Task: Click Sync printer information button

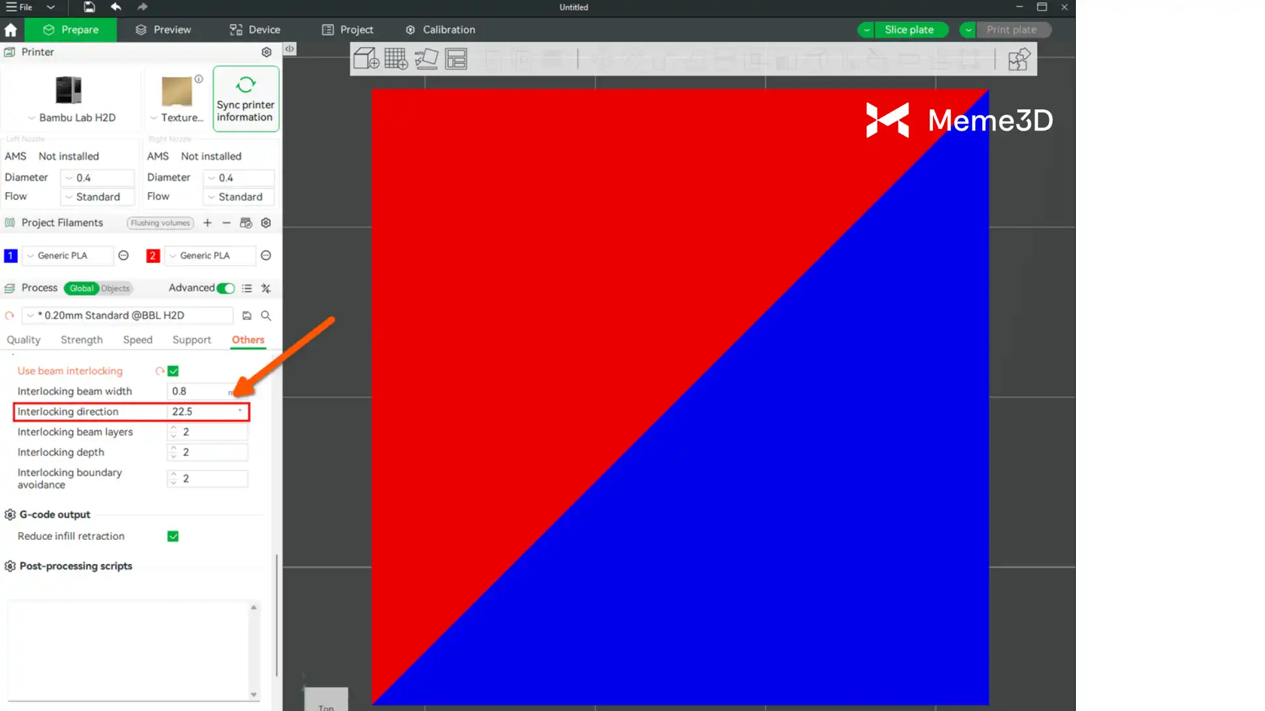Action: point(246,99)
